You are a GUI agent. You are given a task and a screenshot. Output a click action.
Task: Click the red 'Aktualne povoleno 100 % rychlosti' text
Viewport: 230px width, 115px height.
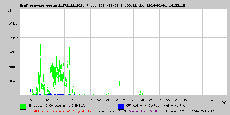[63, 111]
